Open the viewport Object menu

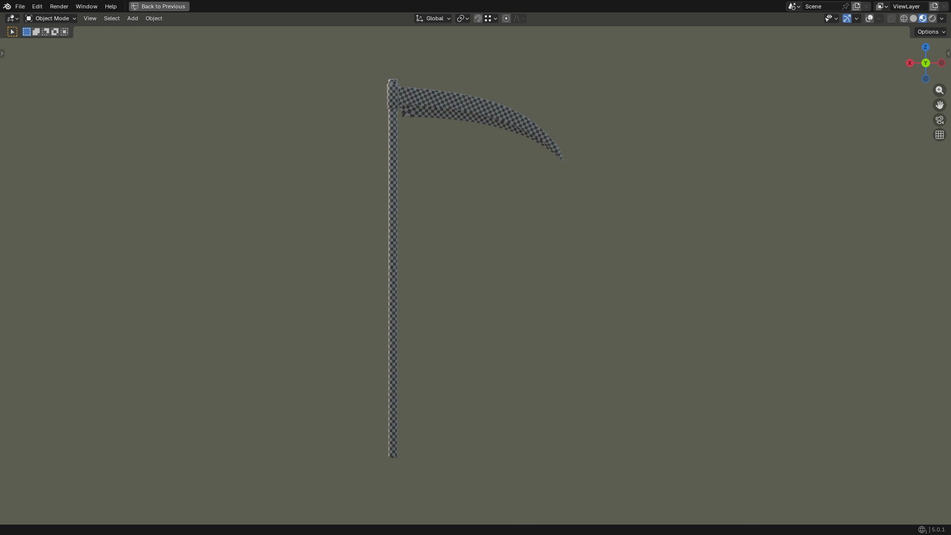tap(154, 18)
